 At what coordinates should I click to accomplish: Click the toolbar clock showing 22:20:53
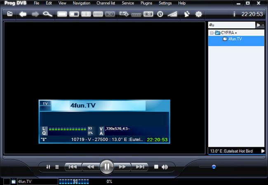point(252,14)
